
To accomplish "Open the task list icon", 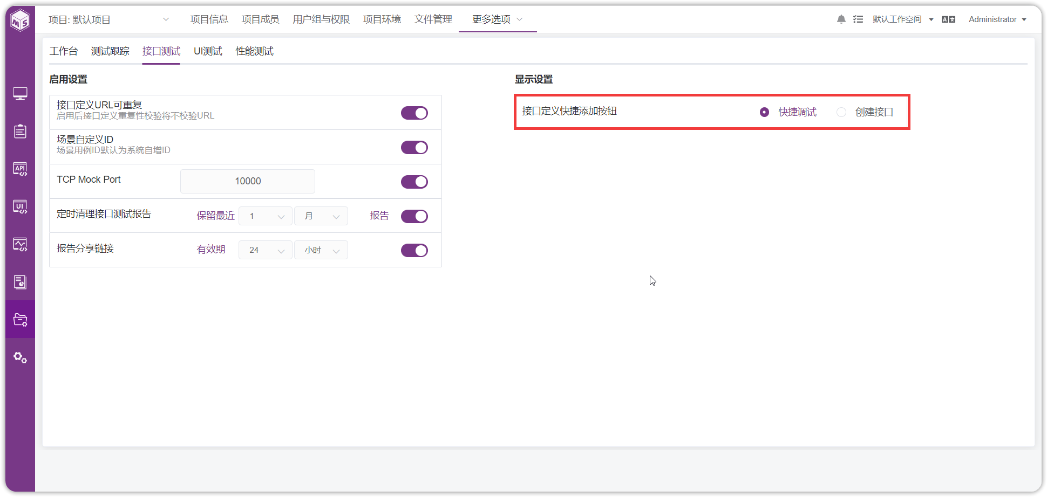I will pyautogui.click(x=858, y=19).
